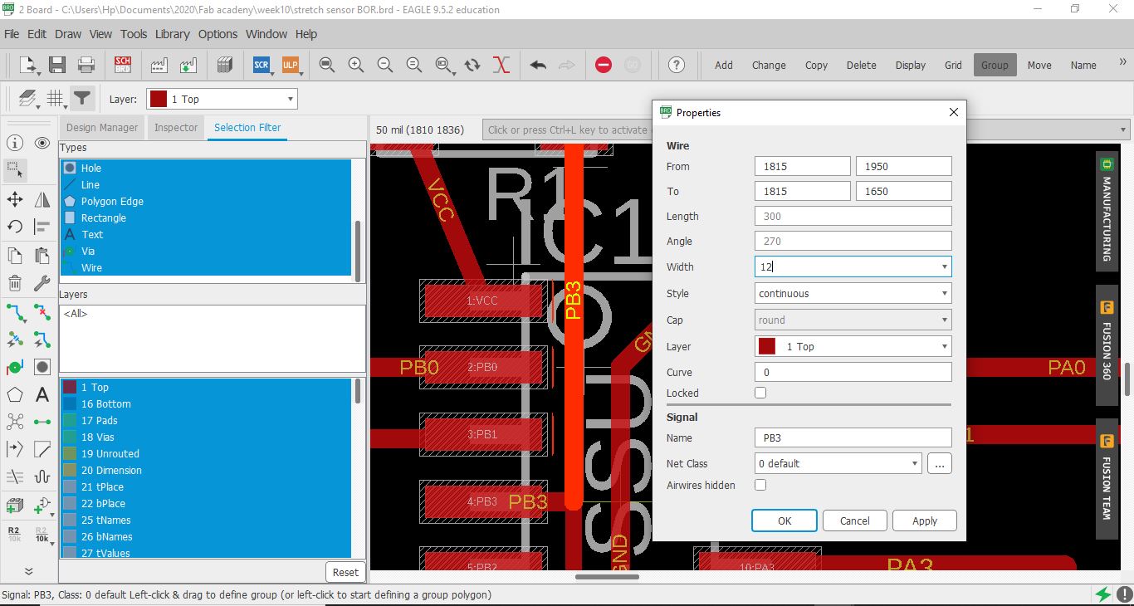Select the Polygon tool icon
This screenshot has height=606, width=1134.
(15, 395)
